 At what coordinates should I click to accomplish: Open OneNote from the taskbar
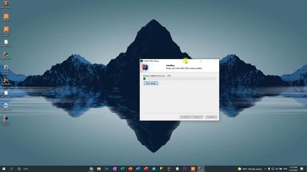pyautogui.click(x=115, y=169)
